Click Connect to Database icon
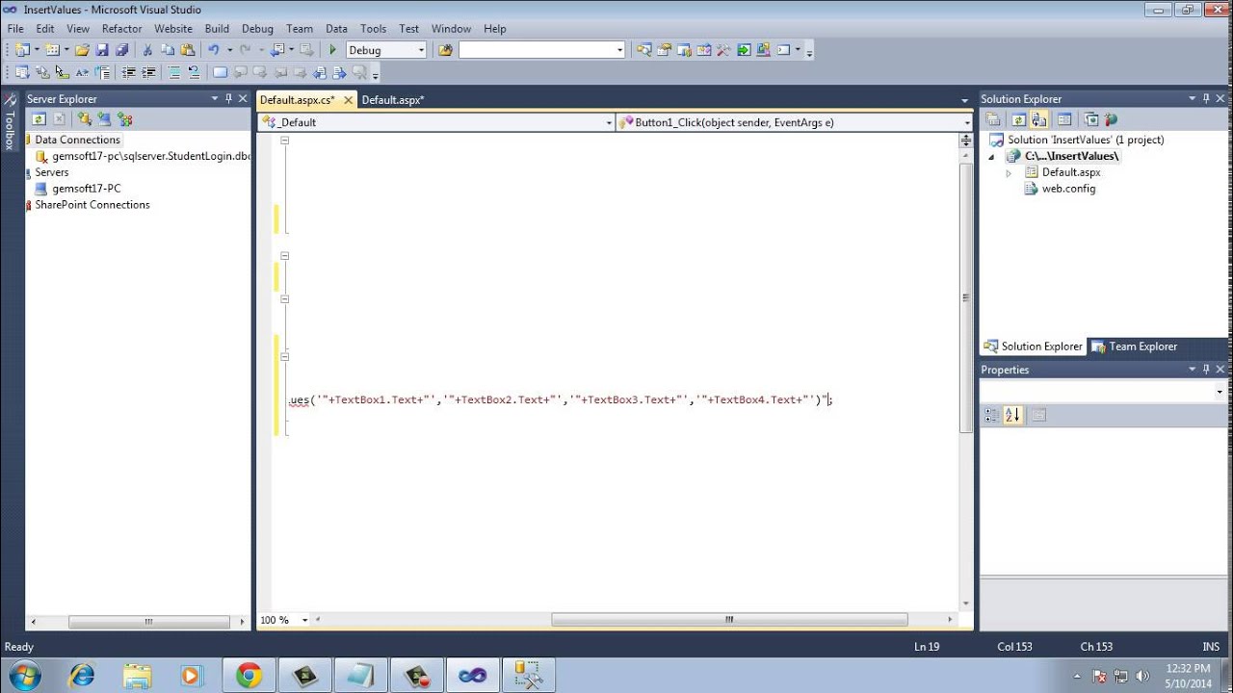This screenshot has height=693, width=1233. (x=85, y=119)
